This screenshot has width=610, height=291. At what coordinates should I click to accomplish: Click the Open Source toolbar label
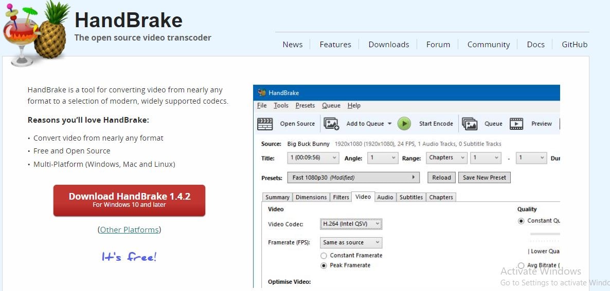point(297,124)
